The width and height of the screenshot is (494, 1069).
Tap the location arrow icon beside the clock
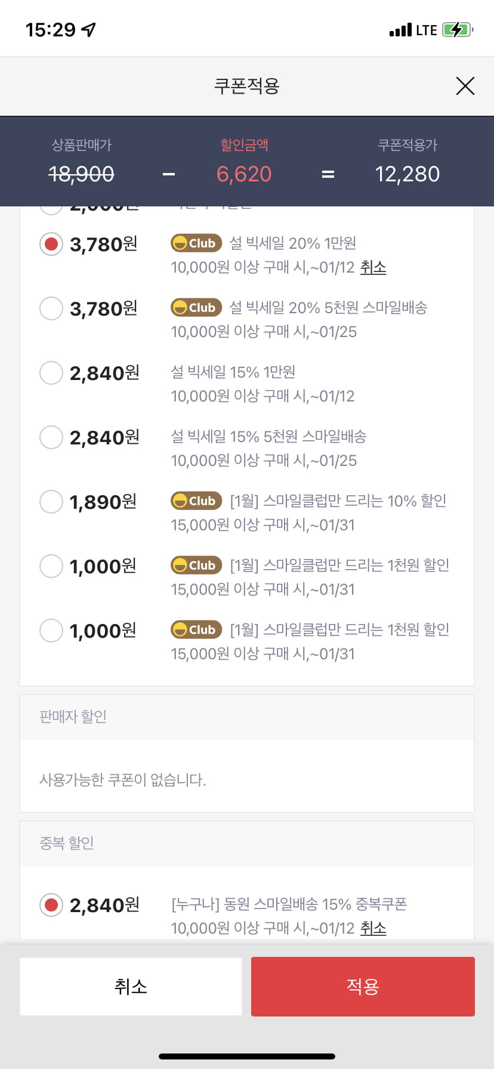[x=88, y=30]
